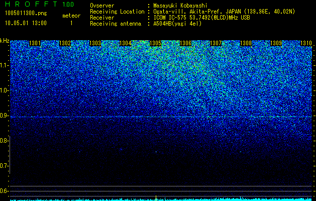
Task: Click the 1308 time marker
Action: click(246, 43)
